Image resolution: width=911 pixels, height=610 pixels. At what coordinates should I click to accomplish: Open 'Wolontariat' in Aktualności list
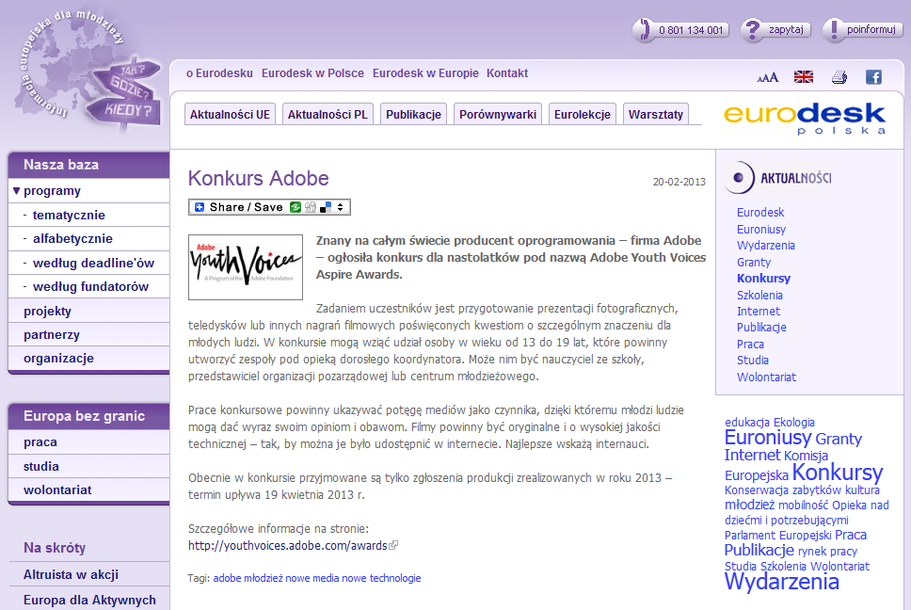766,377
